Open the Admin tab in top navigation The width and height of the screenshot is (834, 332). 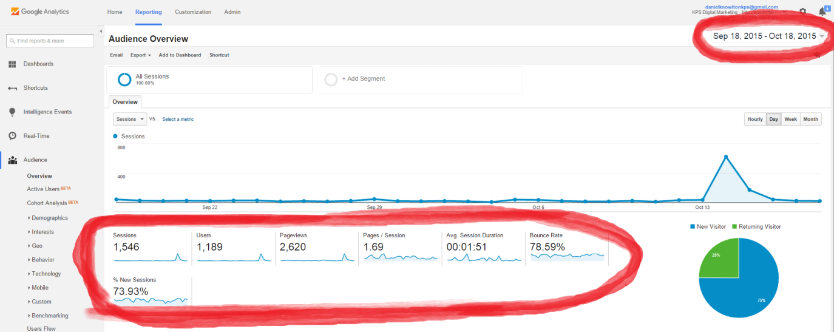tap(232, 12)
